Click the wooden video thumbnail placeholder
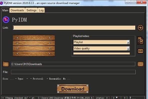 point(34,46)
